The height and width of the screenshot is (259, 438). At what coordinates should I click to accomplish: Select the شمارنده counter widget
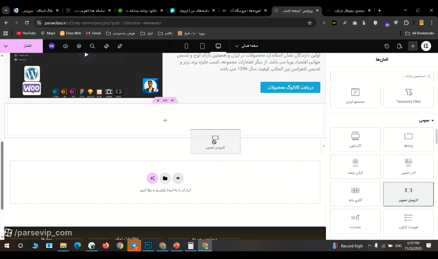point(355,221)
